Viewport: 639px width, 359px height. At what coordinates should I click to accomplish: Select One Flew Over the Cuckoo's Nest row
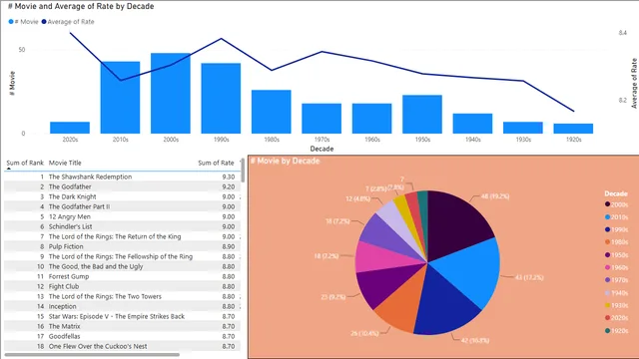[122, 346]
